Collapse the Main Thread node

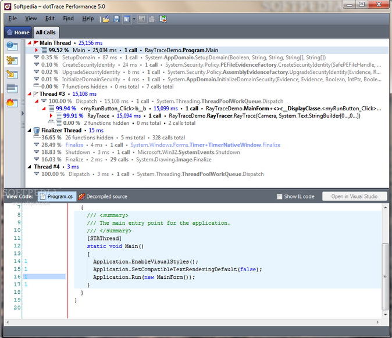point(29,43)
